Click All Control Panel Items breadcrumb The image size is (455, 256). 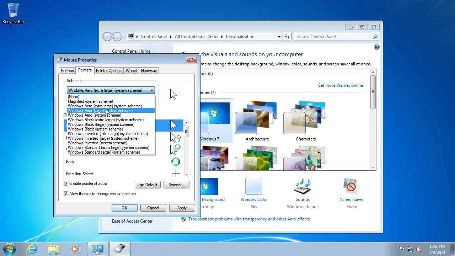coord(196,37)
